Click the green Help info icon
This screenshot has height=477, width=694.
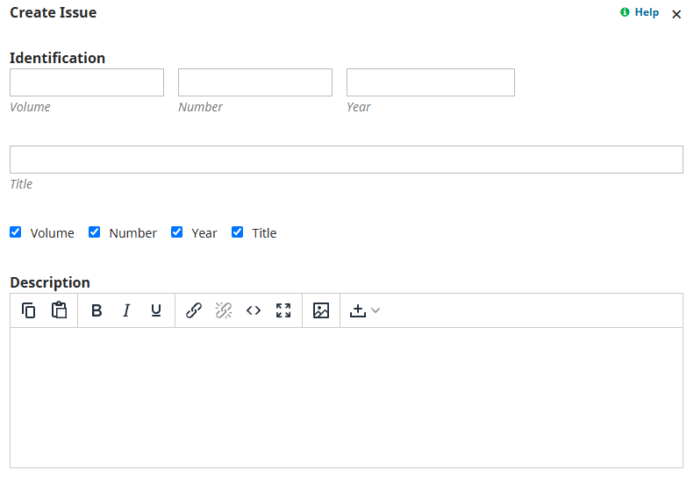[x=625, y=12]
